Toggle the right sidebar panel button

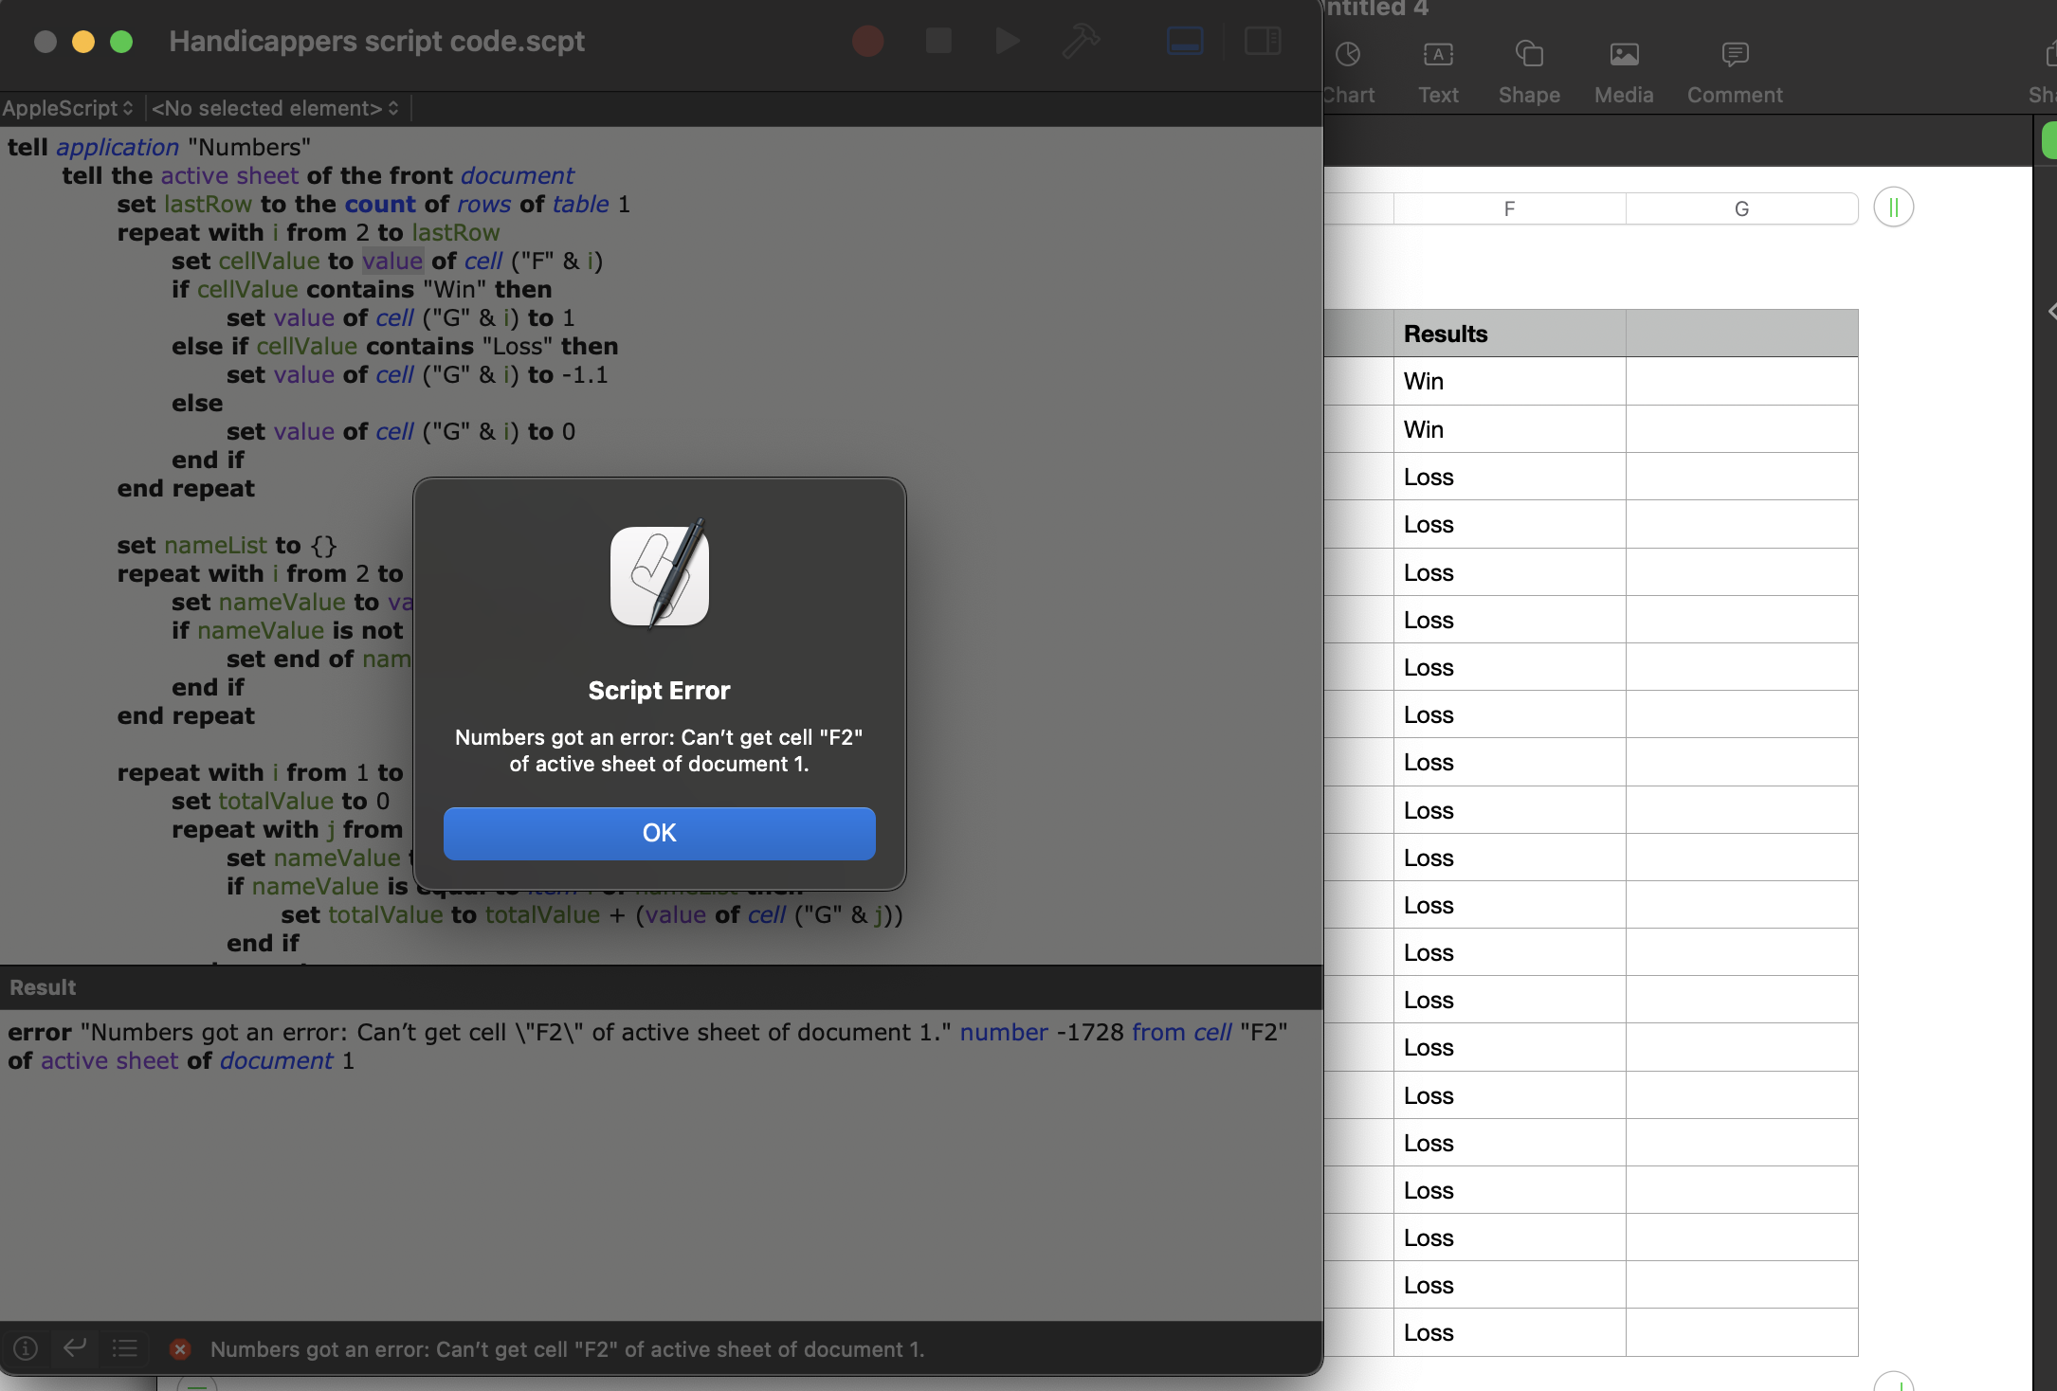[x=1262, y=41]
